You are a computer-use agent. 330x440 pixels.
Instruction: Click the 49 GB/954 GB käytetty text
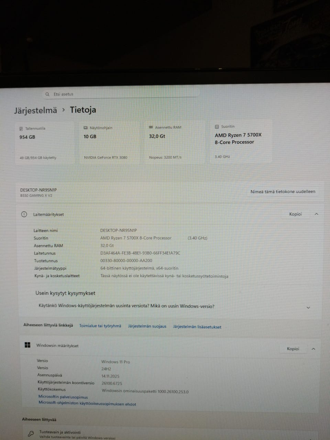pyautogui.click(x=38, y=158)
